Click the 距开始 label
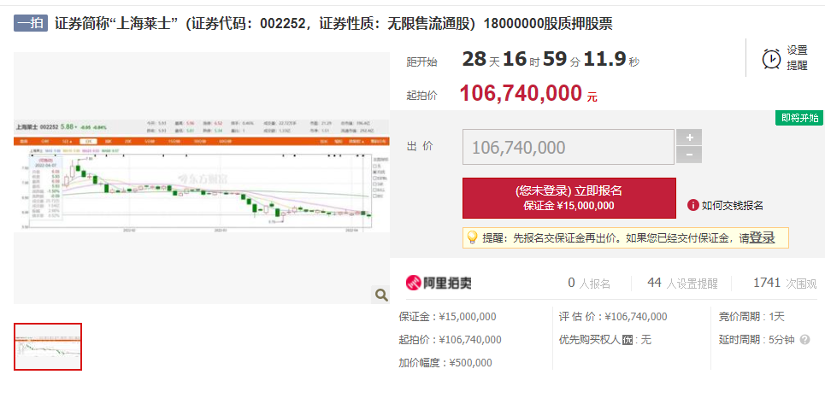The width and height of the screenshot is (825, 398). pyautogui.click(x=422, y=62)
